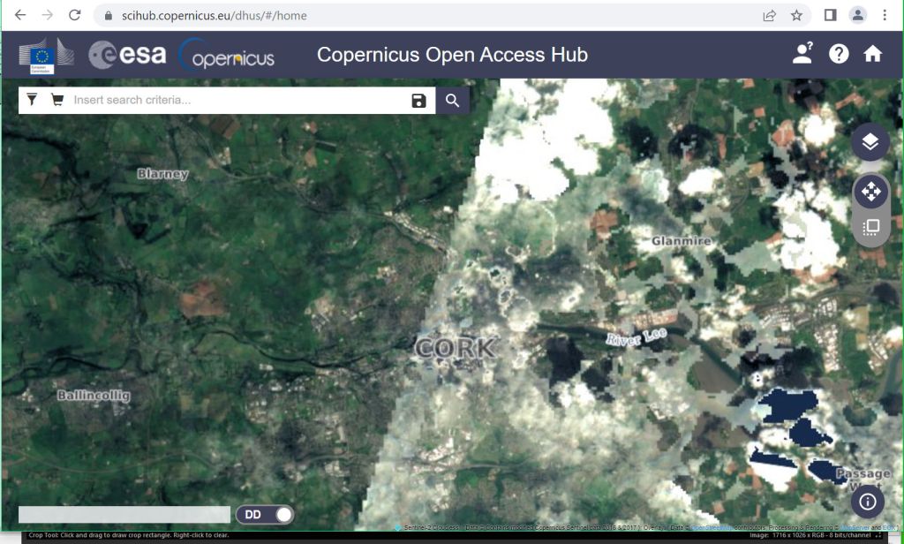The width and height of the screenshot is (904, 544).
Task: Open the shopping cart icon
Action: point(57,100)
